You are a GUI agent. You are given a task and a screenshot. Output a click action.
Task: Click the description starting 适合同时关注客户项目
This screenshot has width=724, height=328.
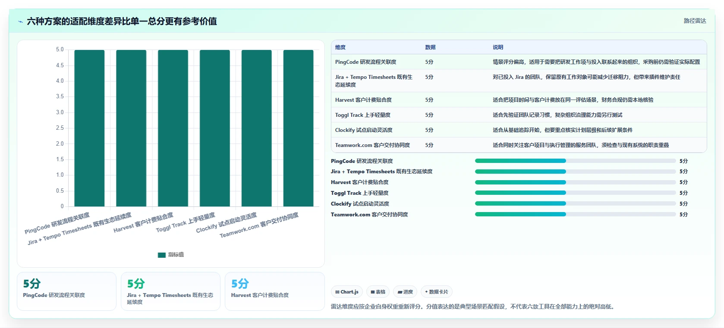click(581, 145)
